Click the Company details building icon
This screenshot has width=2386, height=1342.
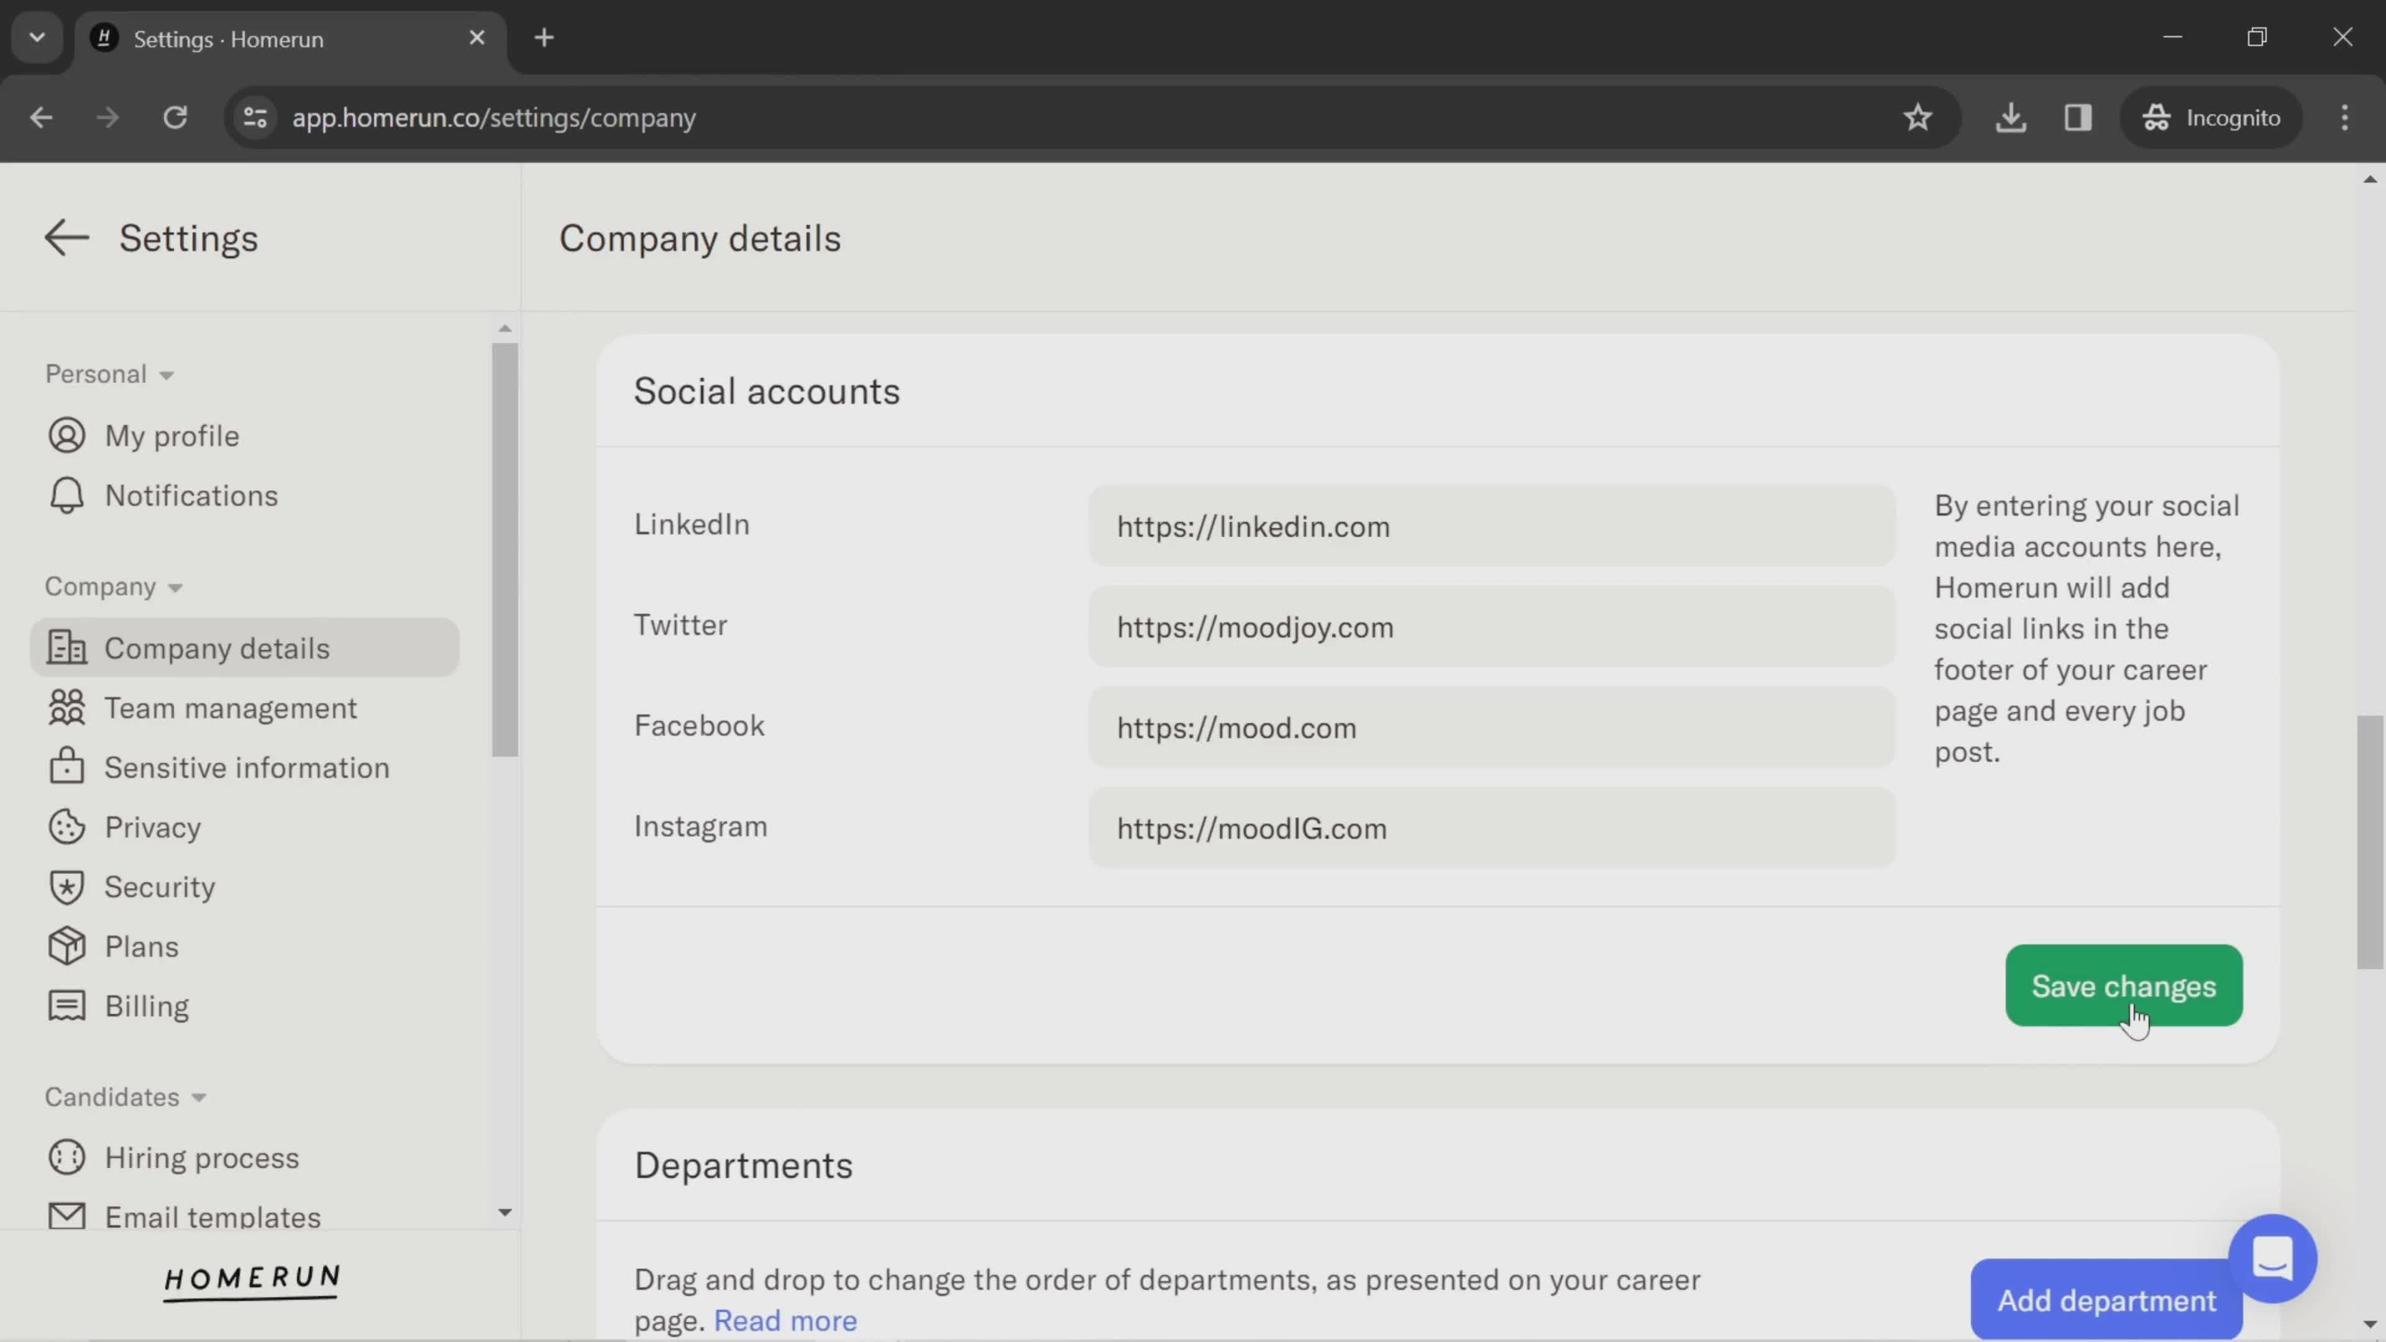(x=66, y=647)
